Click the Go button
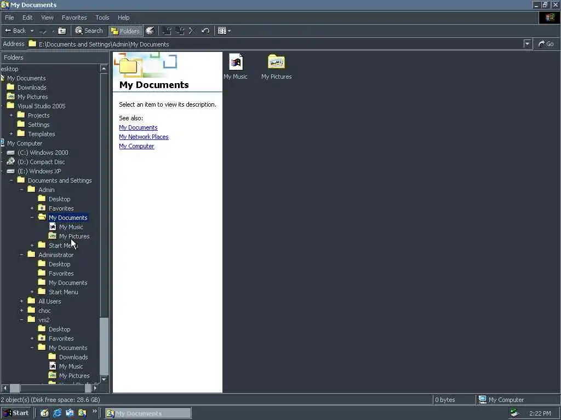 (546, 44)
